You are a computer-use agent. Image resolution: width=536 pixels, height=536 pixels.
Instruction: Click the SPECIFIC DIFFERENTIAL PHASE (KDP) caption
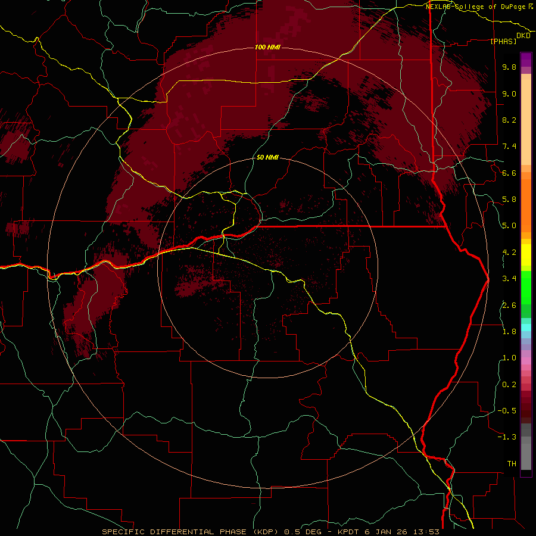(x=190, y=532)
